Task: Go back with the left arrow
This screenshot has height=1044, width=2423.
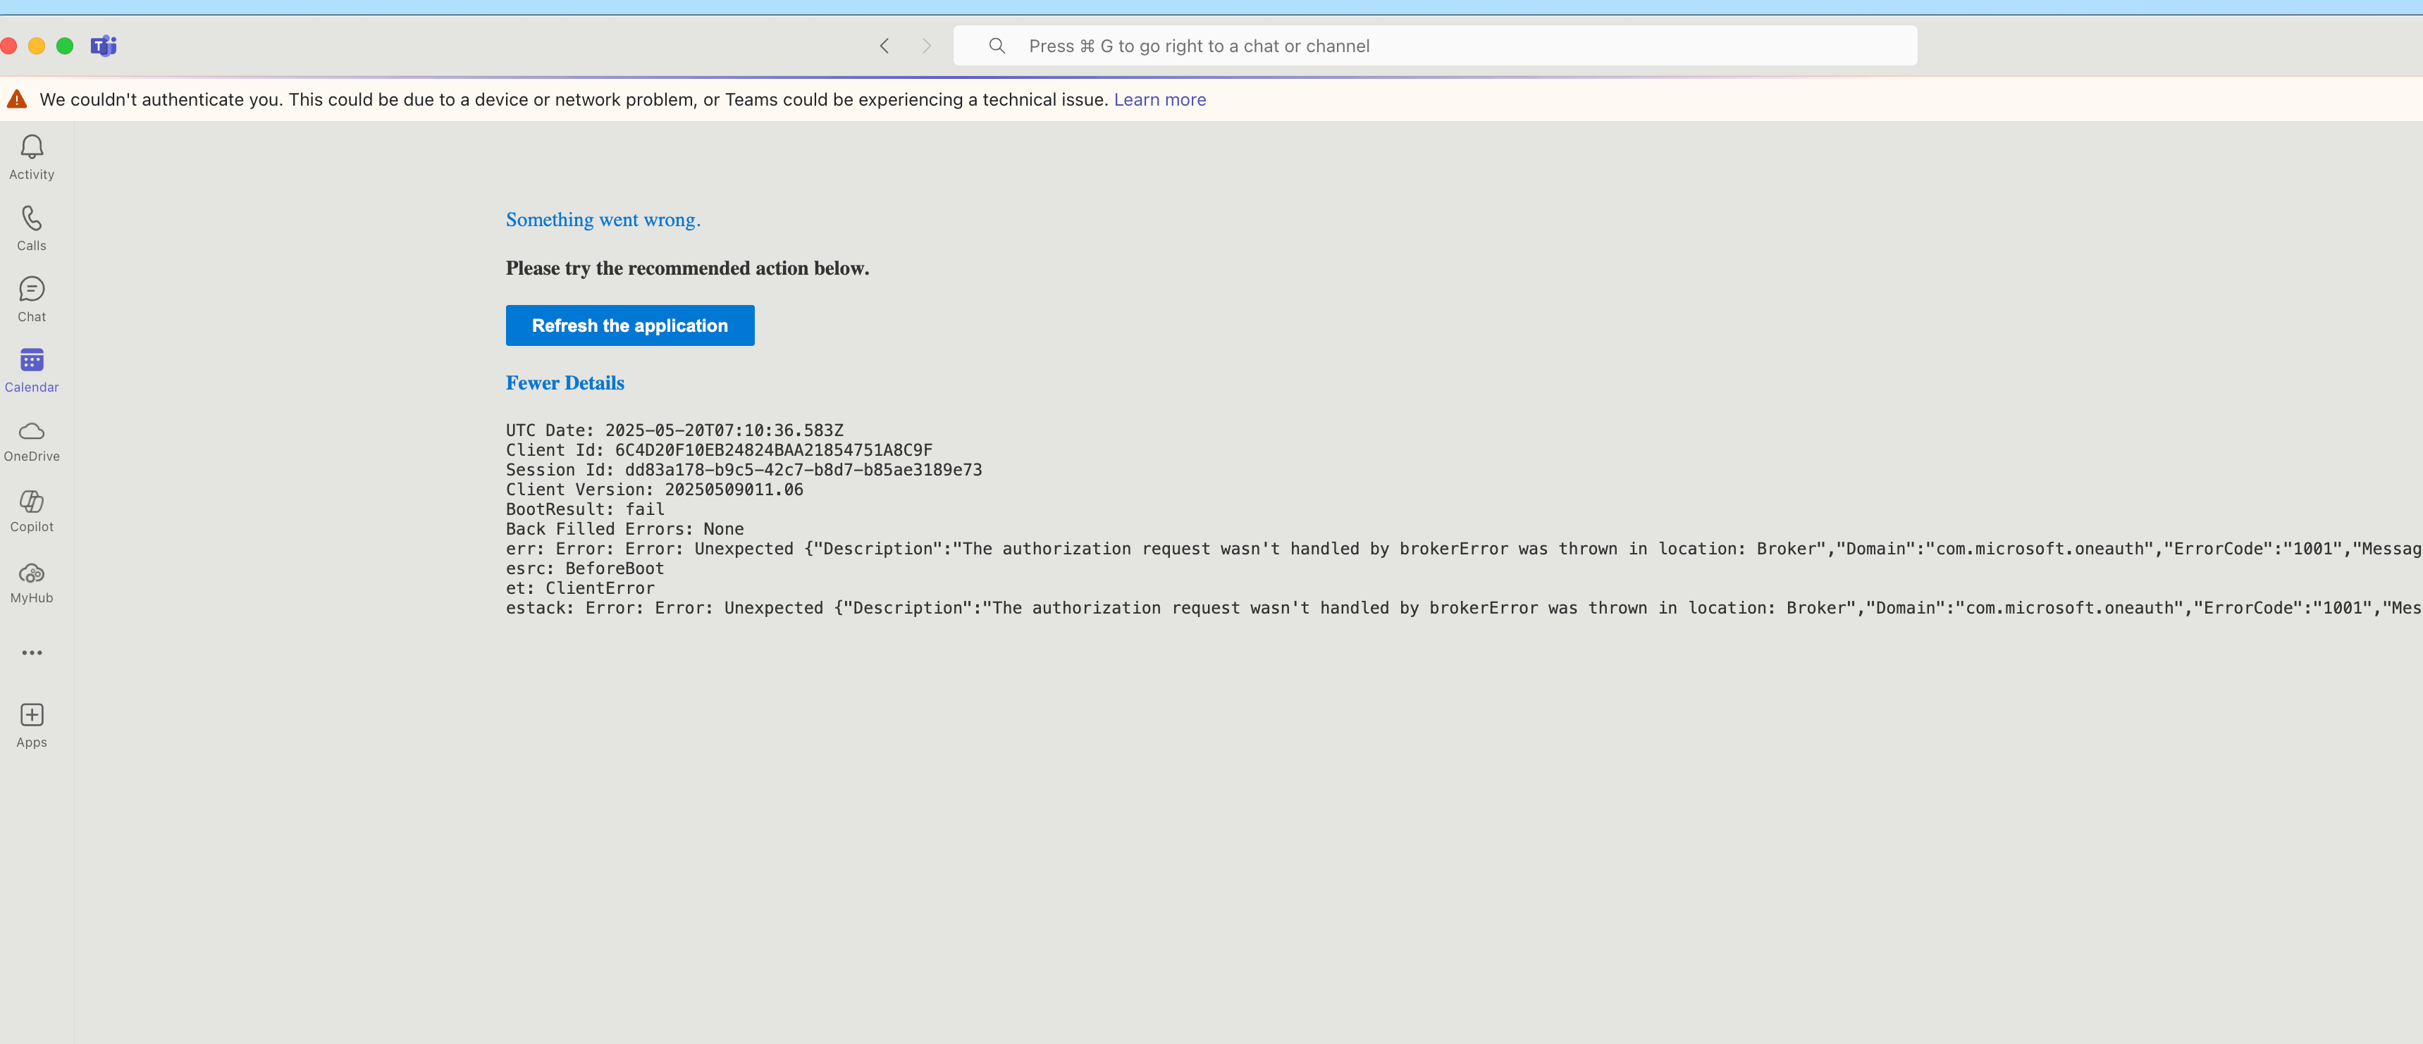Action: [x=884, y=46]
